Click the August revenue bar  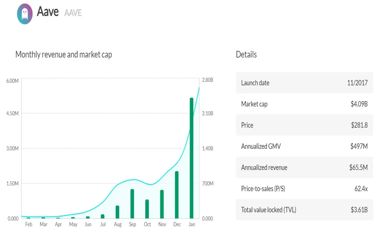click(117, 212)
